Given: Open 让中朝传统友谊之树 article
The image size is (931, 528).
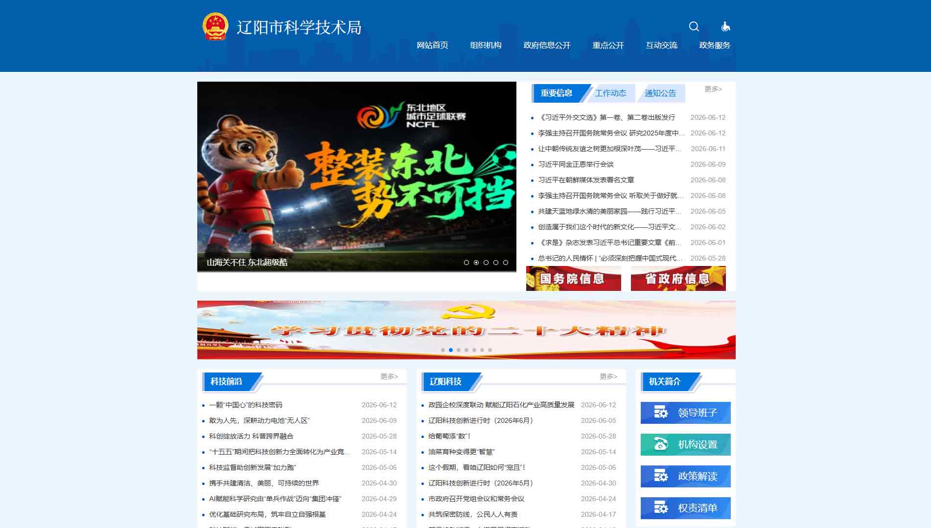Looking at the screenshot, I should click(x=609, y=149).
